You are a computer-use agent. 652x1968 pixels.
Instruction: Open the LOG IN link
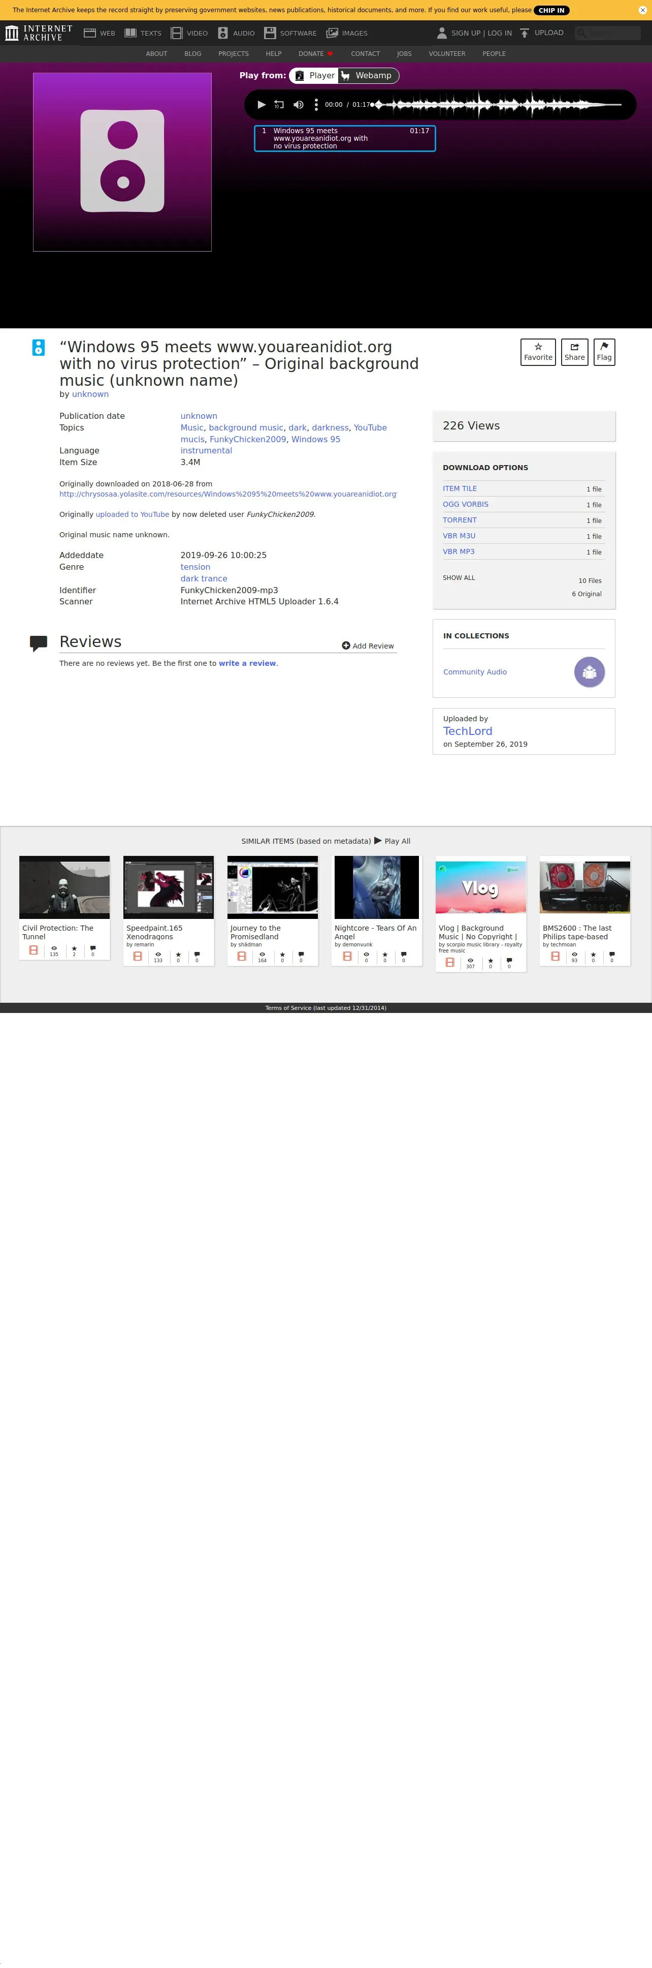coord(500,33)
